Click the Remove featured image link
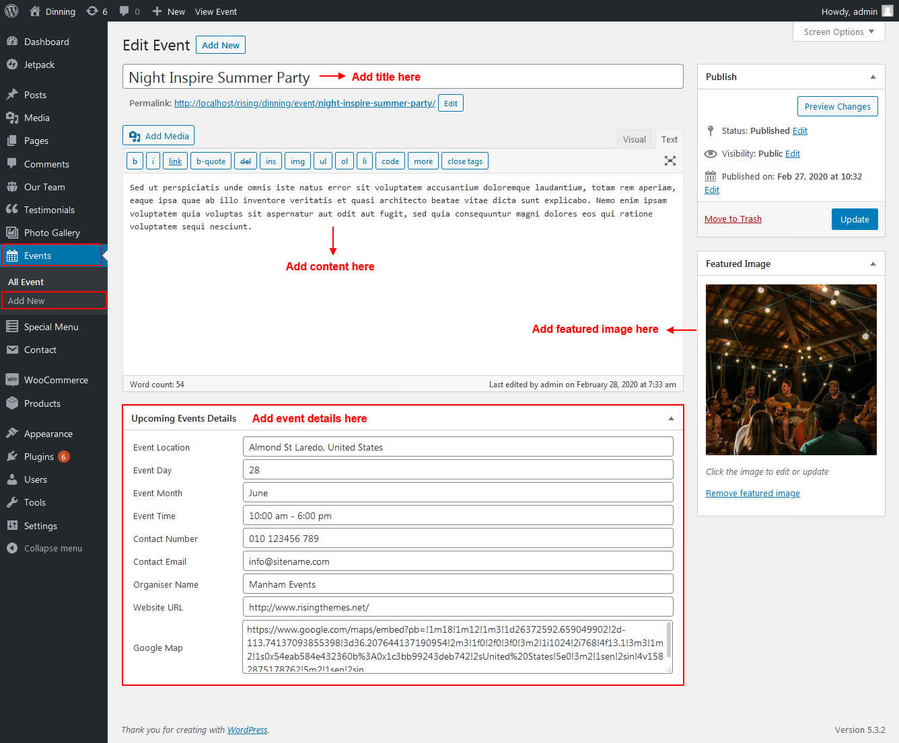The height and width of the screenshot is (743, 899). point(752,493)
